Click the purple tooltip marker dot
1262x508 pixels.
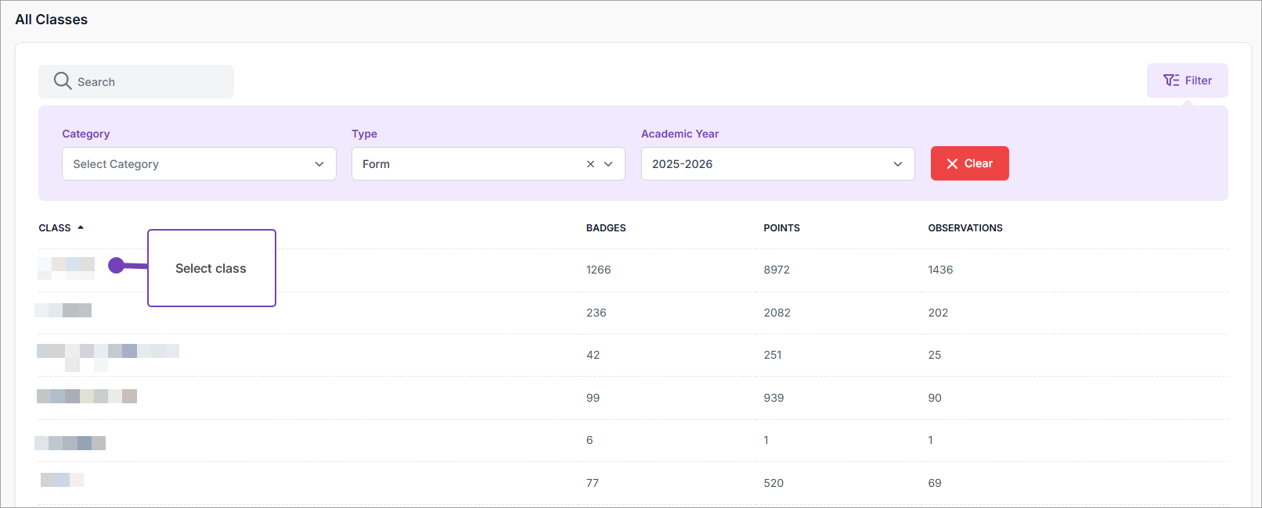(117, 266)
